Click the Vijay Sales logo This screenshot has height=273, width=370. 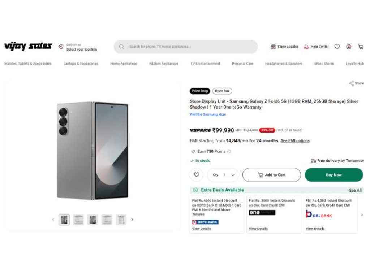(x=28, y=46)
